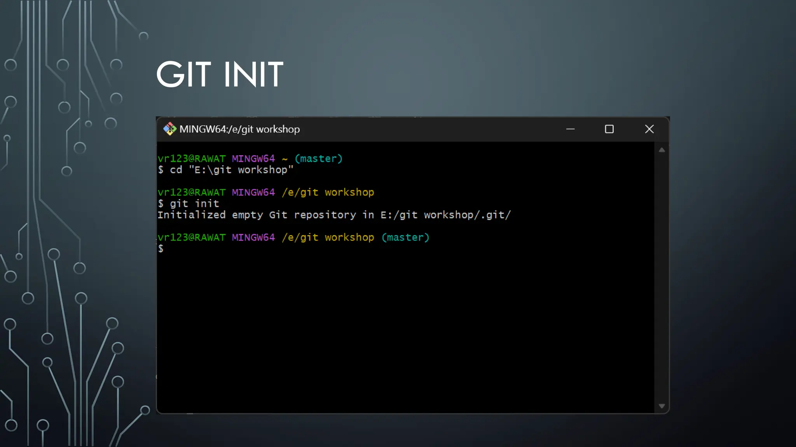Click the '$ git init' command line

tap(189, 204)
